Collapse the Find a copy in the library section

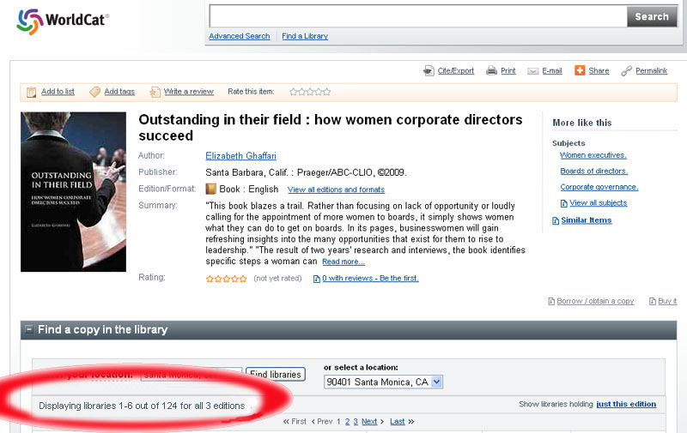[x=29, y=329]
